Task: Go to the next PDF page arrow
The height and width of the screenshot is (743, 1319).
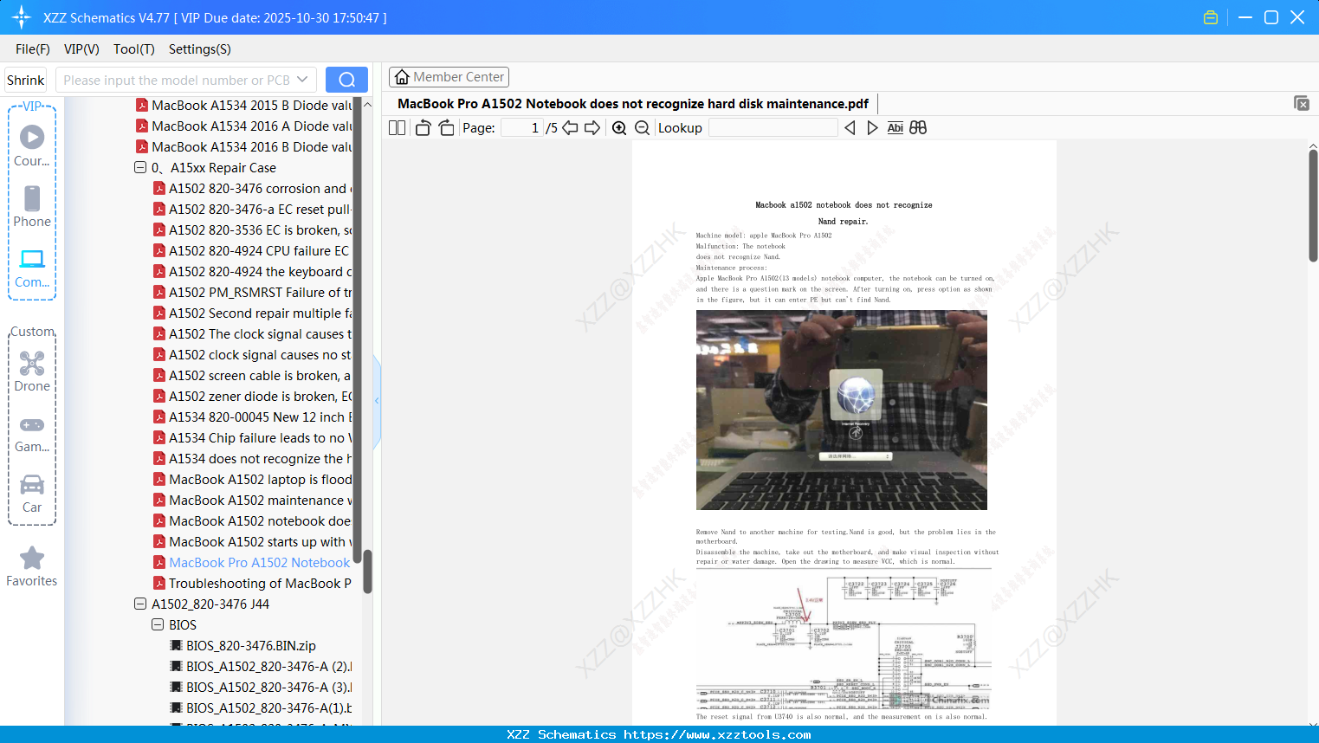Action: point(592,128)
